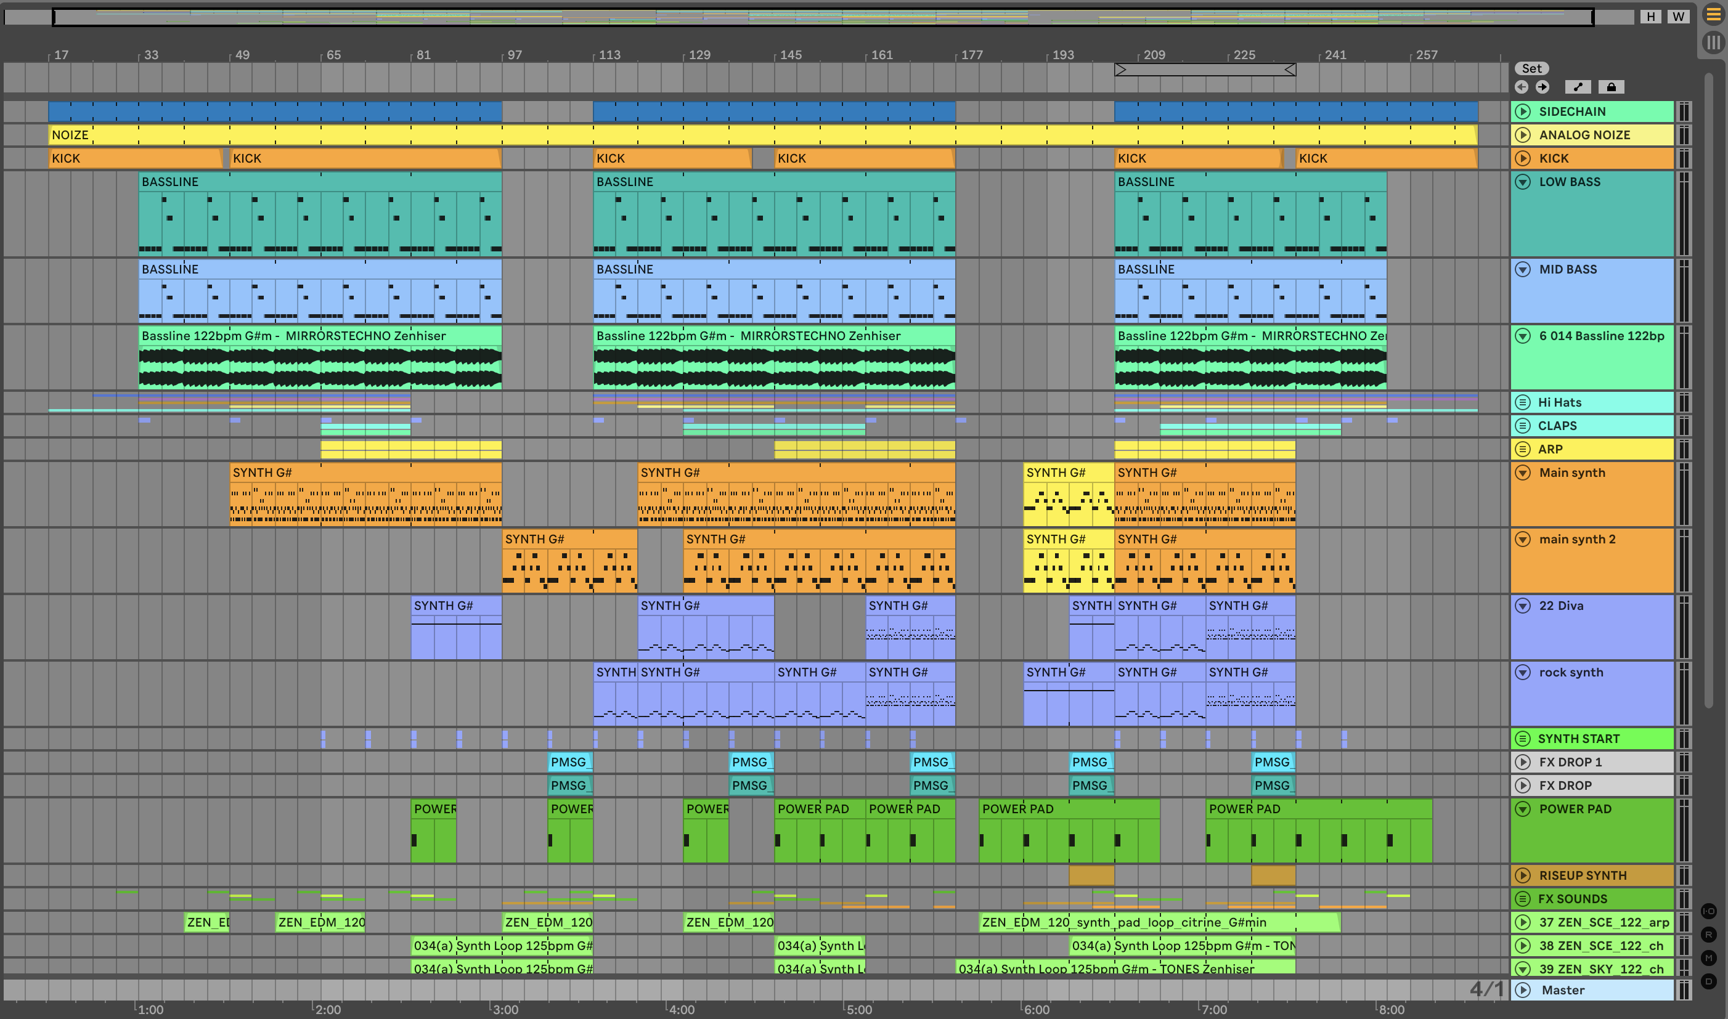
Task: Click the next locator arrow
Action: 1543,86
